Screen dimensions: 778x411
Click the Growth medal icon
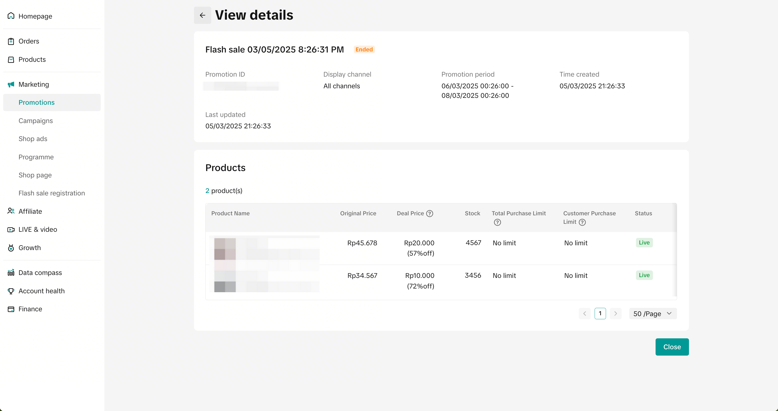point(11,248)
